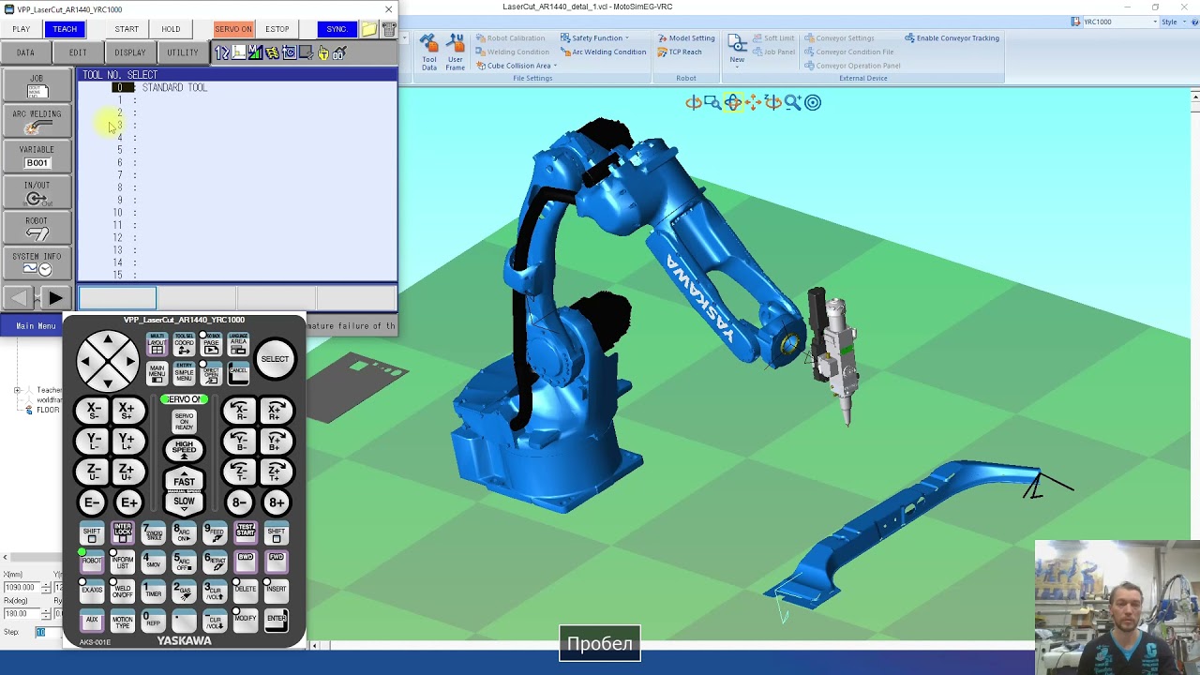Open the ROBOT pendant menu
This screenshot has height=675, width=1200.
coord(37,228)
